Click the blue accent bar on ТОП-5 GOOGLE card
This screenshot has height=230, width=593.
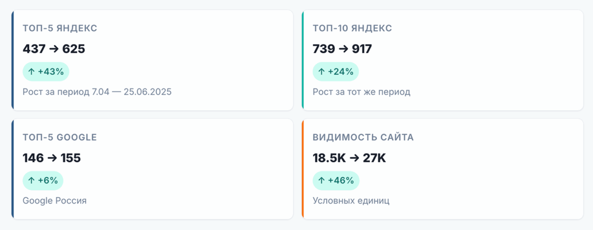pyautogui.click(x=13, y=169)
